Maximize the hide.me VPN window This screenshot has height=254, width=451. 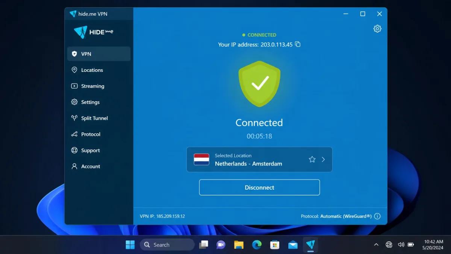point(363,14)
